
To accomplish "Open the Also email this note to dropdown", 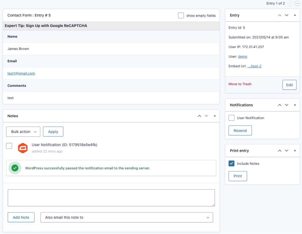I will click(x=127, y=217).
